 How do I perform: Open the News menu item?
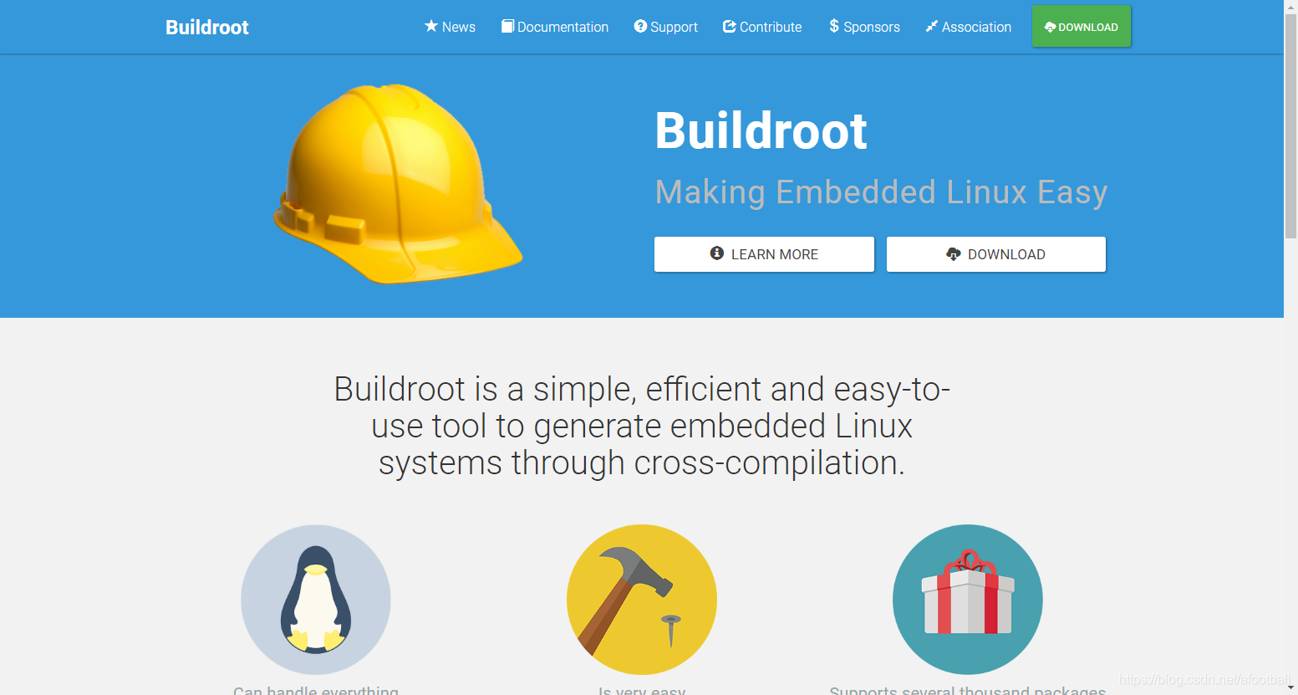point(450,27)
